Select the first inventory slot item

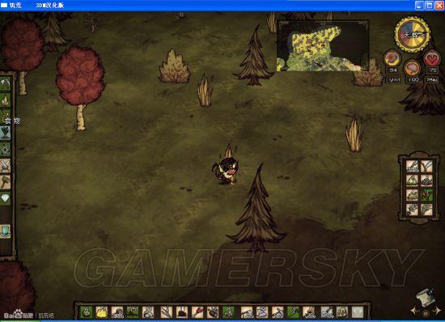click(x=87, y=312)
